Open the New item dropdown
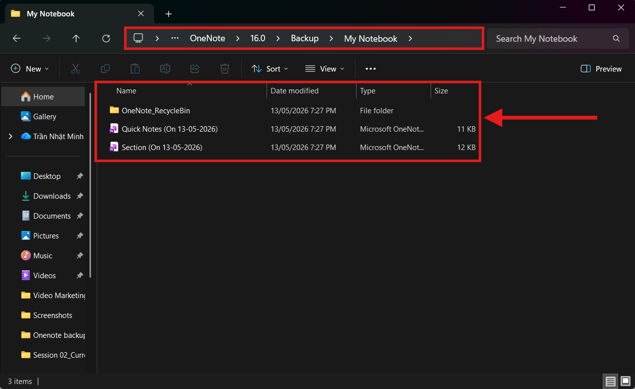 pos(30,69)
